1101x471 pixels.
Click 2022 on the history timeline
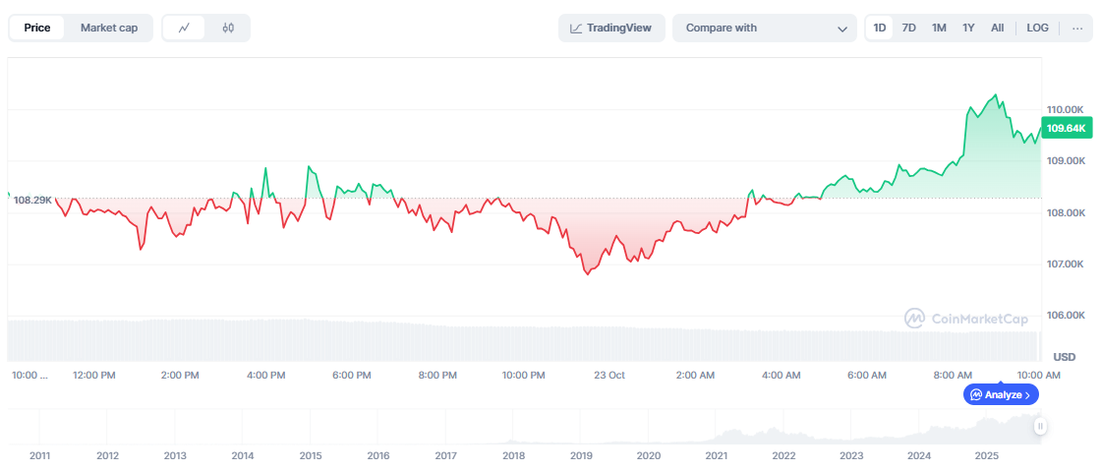783,456
